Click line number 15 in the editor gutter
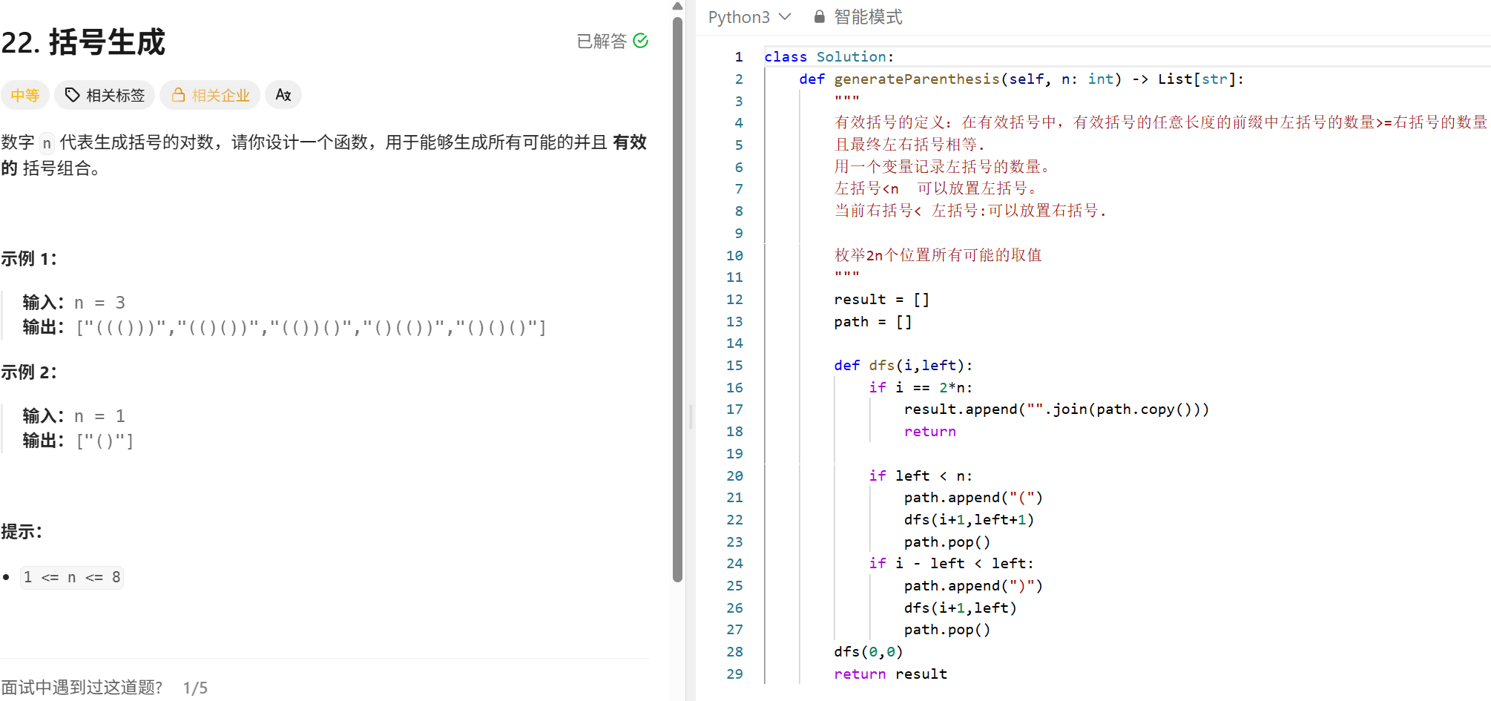 (x=734, y=366)
